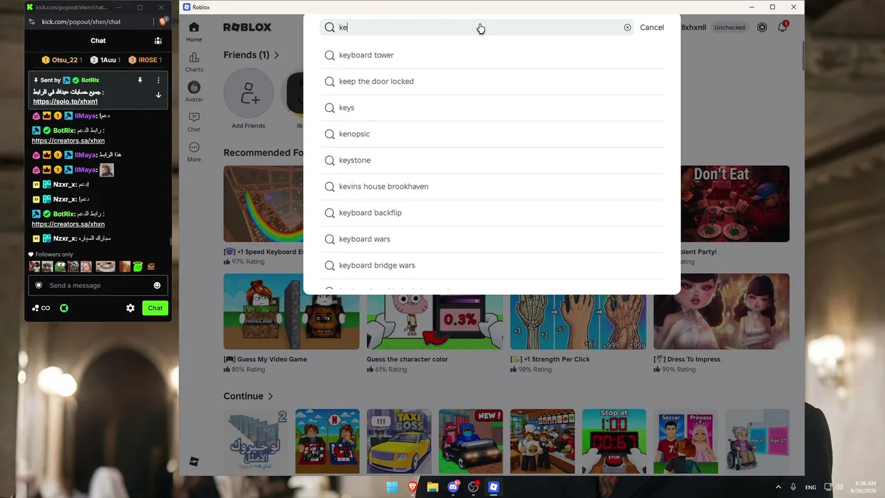The height and width of the screenshot is (498, 885).
Task: Select the 'keyboard wars' suggestion
Action: click(492, 239)
